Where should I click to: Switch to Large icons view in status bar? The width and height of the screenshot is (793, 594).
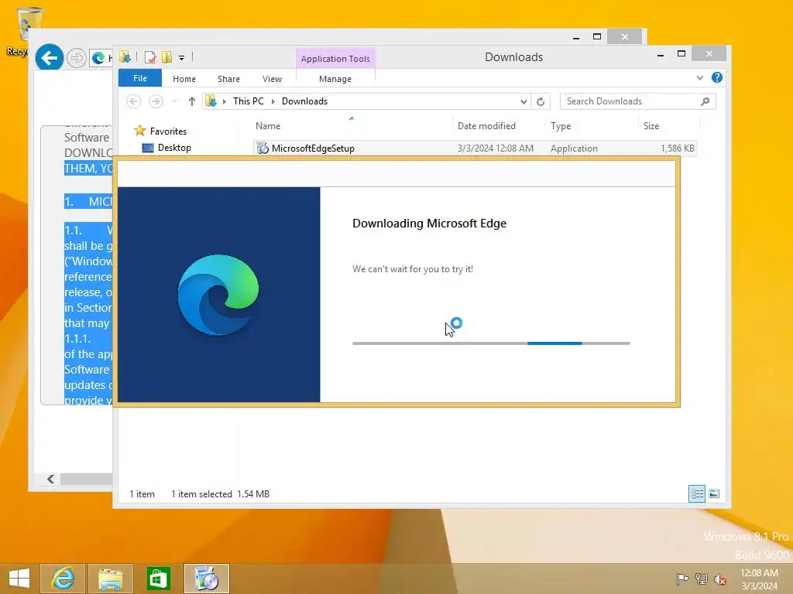pos(714,493)
